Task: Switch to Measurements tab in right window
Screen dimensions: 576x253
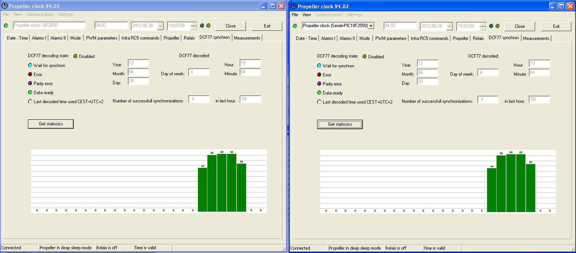Action: tap(536, 38)
